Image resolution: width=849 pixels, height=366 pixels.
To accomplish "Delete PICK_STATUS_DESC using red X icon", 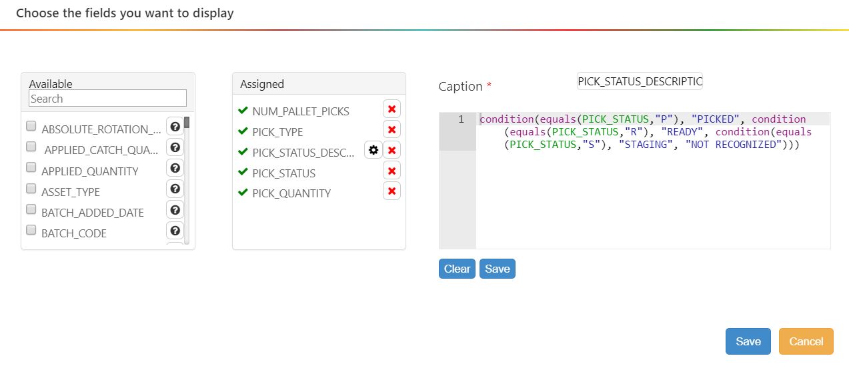I will coord(391,151).
